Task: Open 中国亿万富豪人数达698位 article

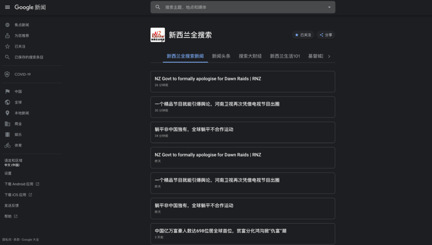Action: click(x=243, y=234)
